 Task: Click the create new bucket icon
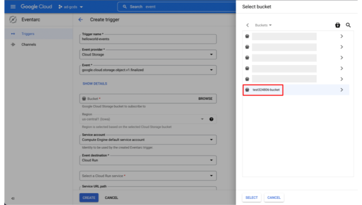click(337, 25)
